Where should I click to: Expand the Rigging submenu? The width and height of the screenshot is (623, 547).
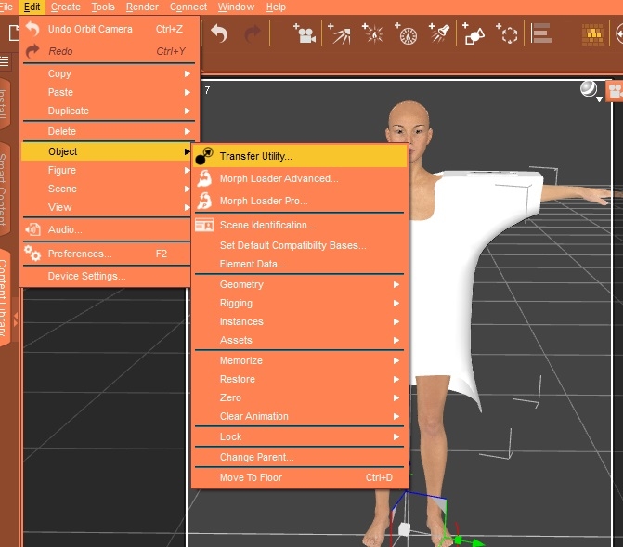tap(298, 303)
